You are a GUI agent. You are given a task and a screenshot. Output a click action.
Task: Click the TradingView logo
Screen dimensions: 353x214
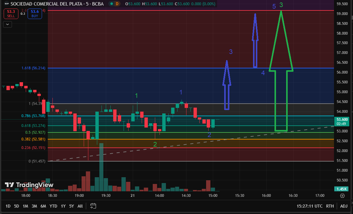[29, 185]
